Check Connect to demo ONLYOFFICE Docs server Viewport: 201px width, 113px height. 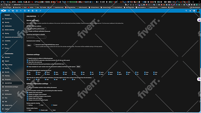tap(34, 45)
